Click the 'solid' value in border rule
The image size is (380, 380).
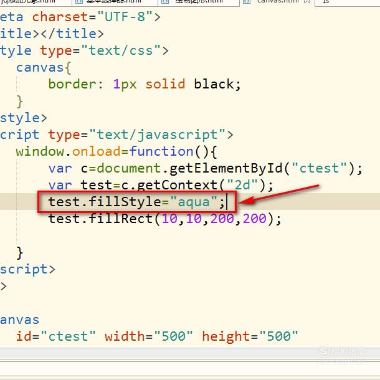pos(165,84)
